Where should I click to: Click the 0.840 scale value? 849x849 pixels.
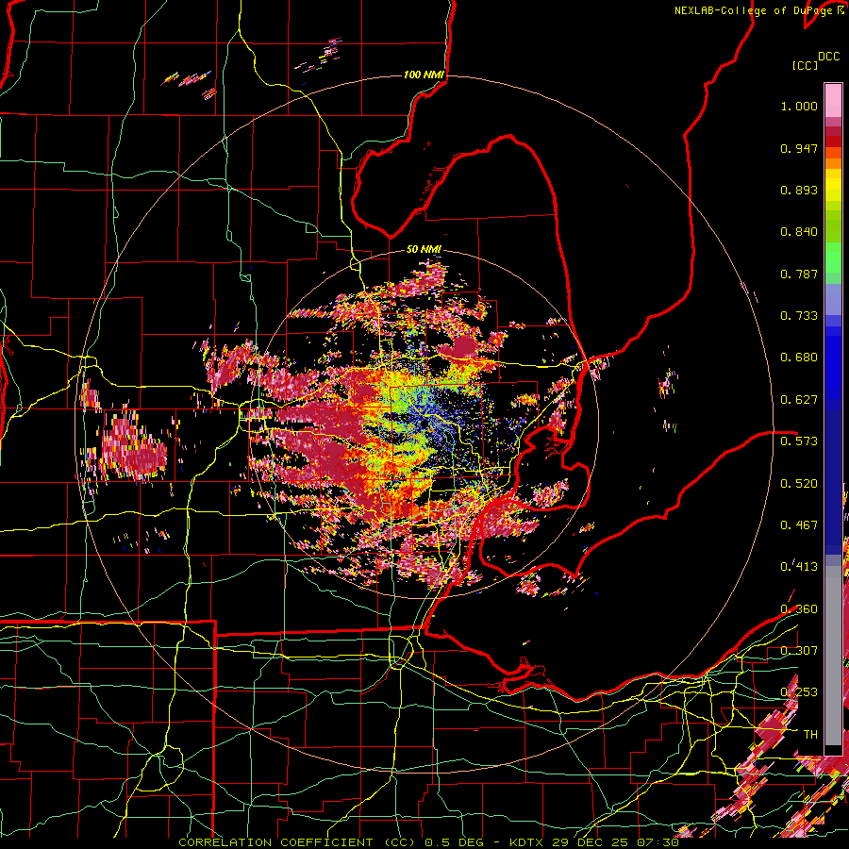[799, 232]
